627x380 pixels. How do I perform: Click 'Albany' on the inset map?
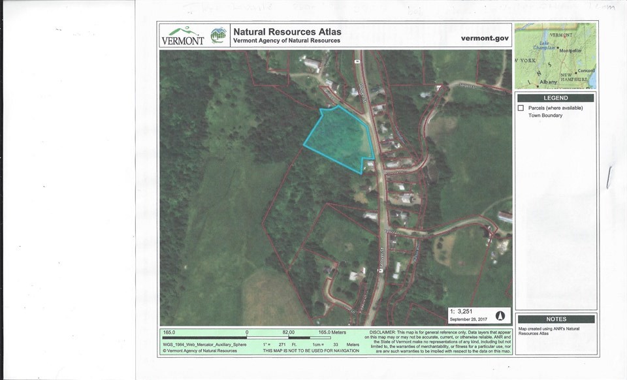coord(548,82)
